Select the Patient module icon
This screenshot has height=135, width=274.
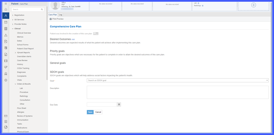(6, 16)
